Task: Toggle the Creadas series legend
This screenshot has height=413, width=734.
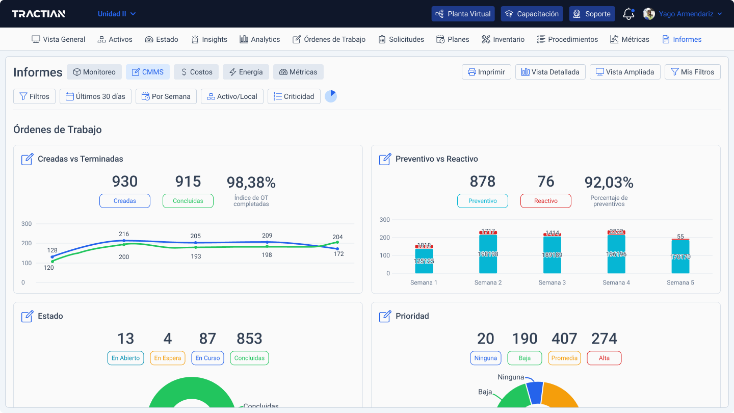Action: click(x=125, y=201)
